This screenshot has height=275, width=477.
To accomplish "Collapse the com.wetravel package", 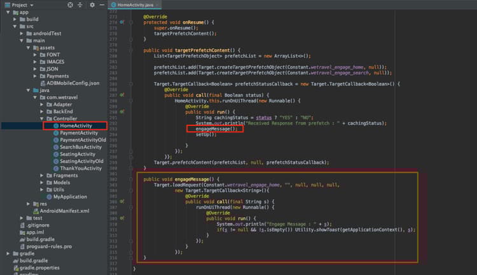I will point(35,97).
